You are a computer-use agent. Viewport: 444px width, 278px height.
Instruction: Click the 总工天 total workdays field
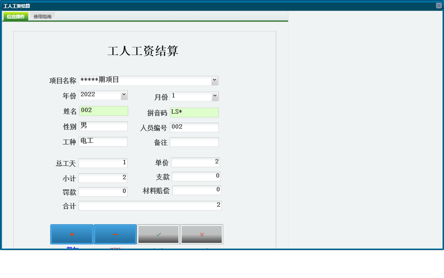point(104,162)
